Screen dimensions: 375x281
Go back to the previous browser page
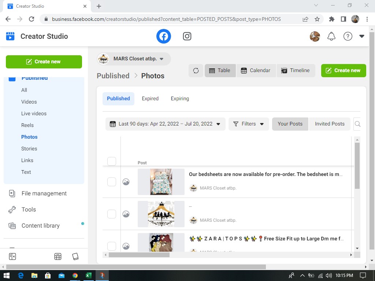click(x=8, y=19)
